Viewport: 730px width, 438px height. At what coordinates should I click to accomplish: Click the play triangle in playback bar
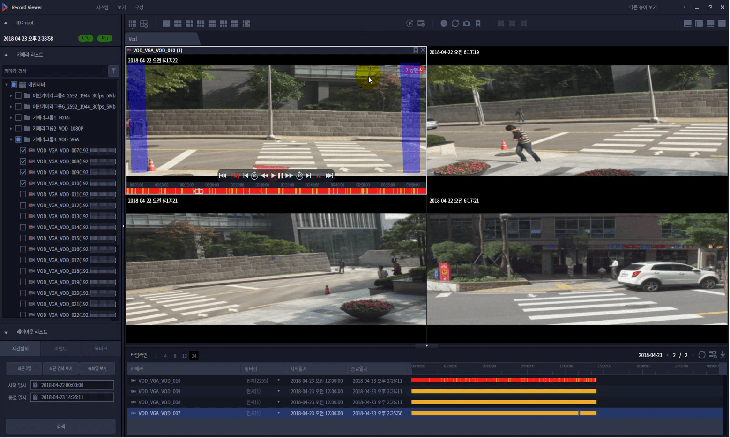click(x=274, y=175)
